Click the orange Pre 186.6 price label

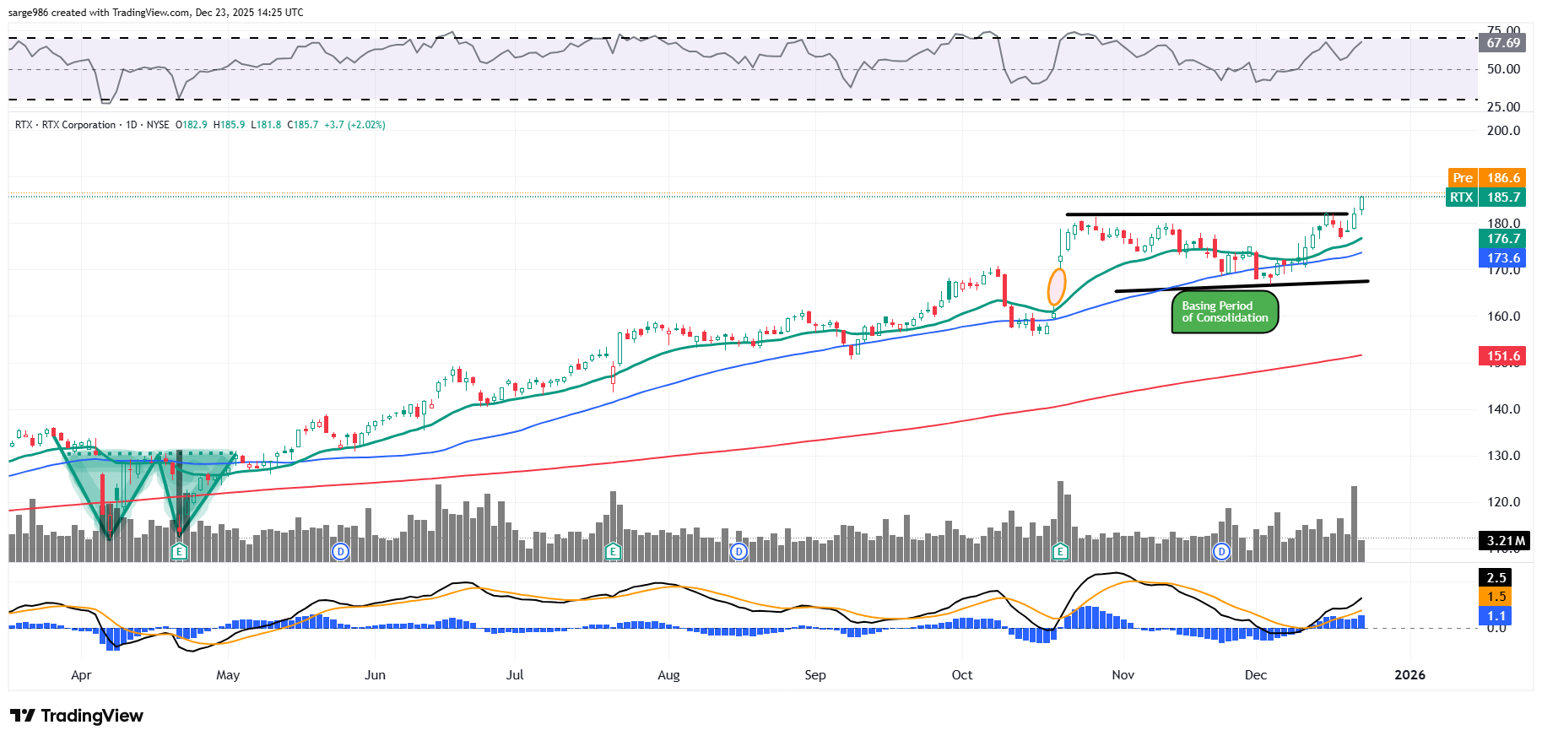[x=1486, y=178]
